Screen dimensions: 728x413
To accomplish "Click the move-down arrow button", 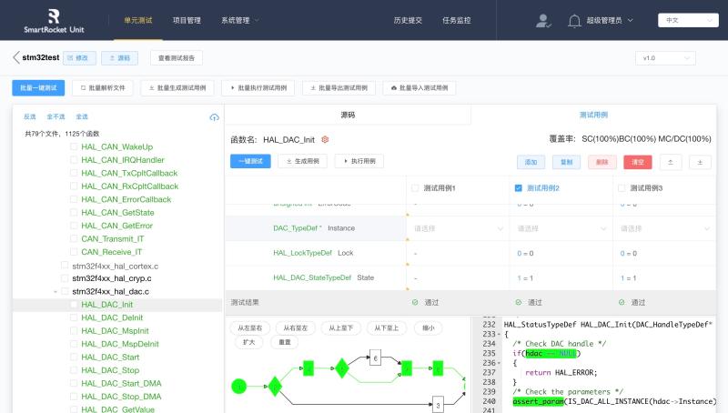I will pyautogui.click(x=700, y=161).
